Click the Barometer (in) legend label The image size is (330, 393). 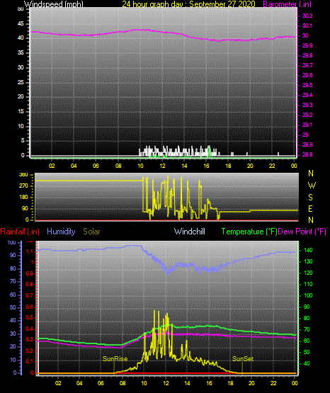[x=287, y=4]
